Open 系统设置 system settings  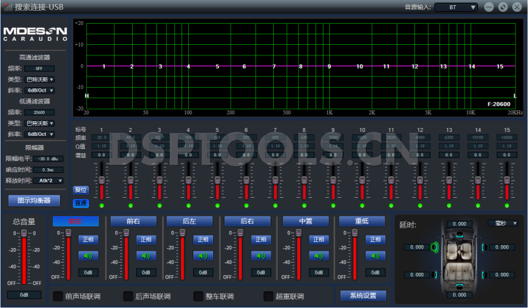click(x=363, y=295)
